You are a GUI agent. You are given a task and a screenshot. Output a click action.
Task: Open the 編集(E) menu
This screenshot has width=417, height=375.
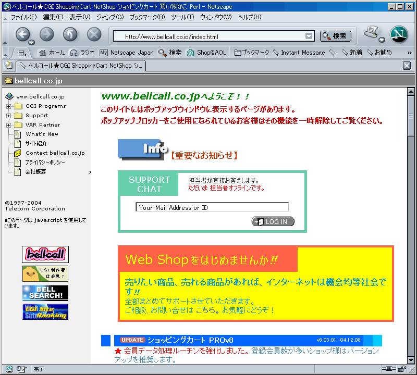[x=53, y=17]
